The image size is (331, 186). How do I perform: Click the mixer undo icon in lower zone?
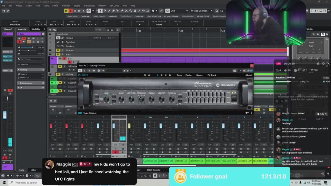(51, 101)
